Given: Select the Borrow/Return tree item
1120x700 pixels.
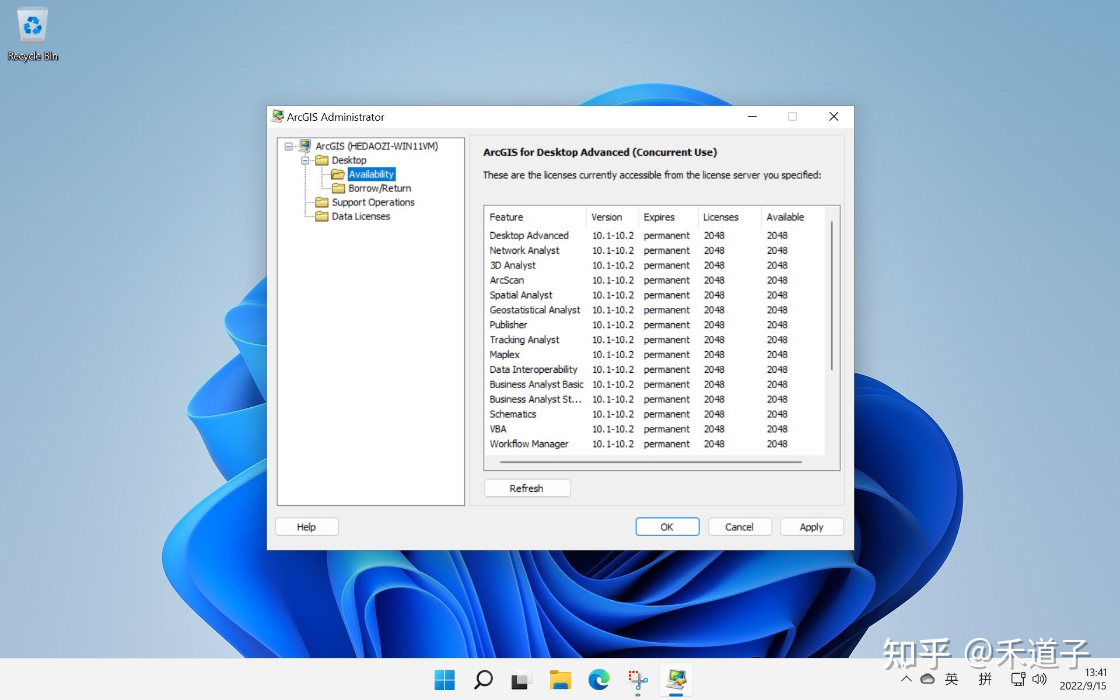Looking at the screenshot, I should (x=379, y=188).
